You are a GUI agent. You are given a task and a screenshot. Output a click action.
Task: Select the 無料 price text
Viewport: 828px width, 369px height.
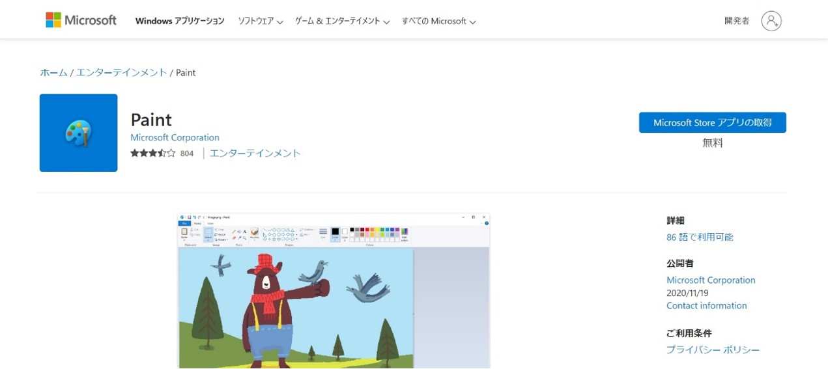click(x=713, y=143)
